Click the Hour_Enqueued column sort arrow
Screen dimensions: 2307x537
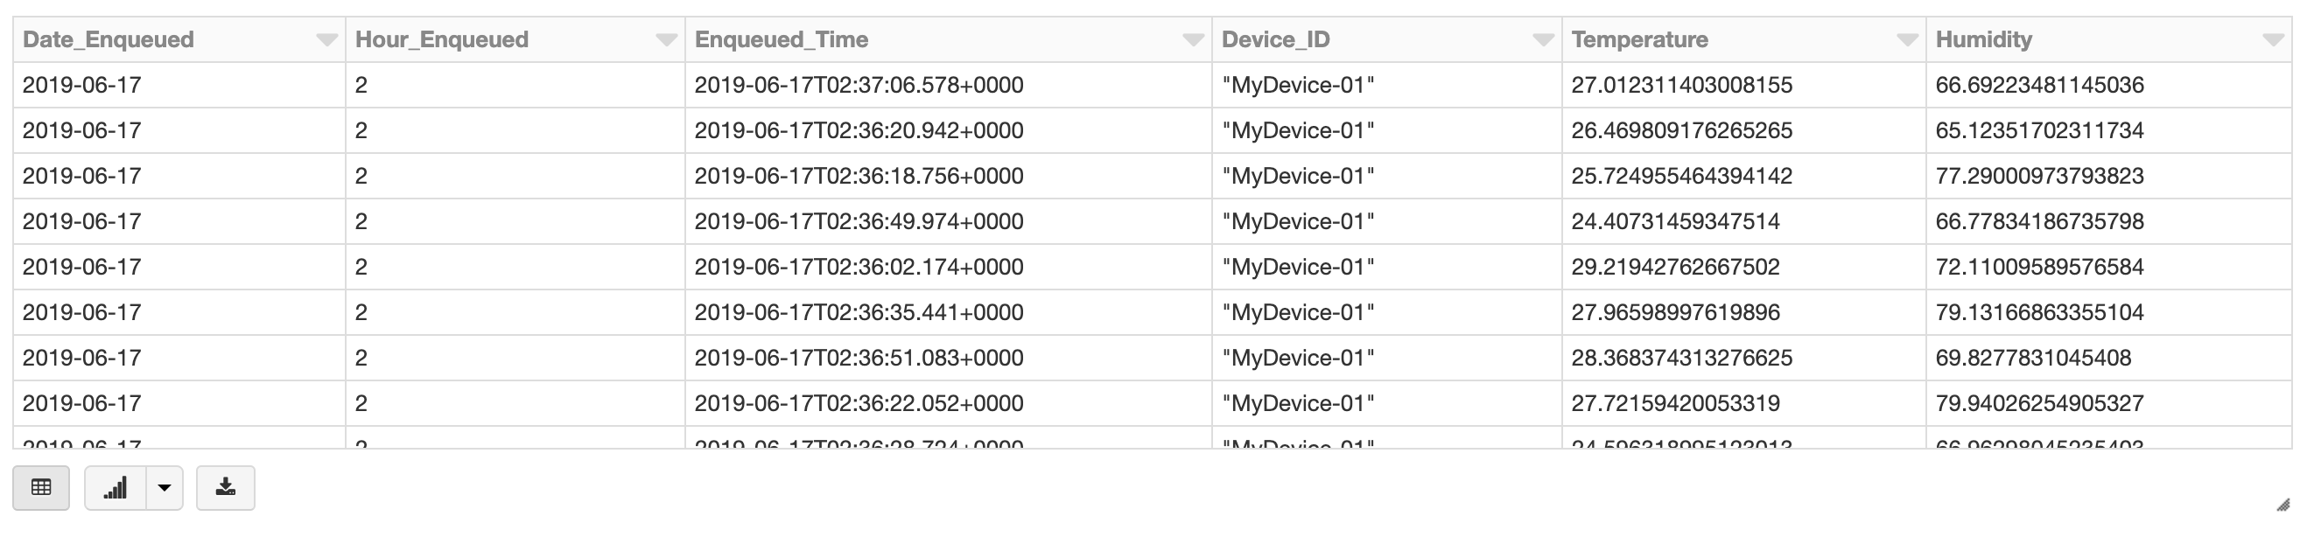(x=665, y=39)
